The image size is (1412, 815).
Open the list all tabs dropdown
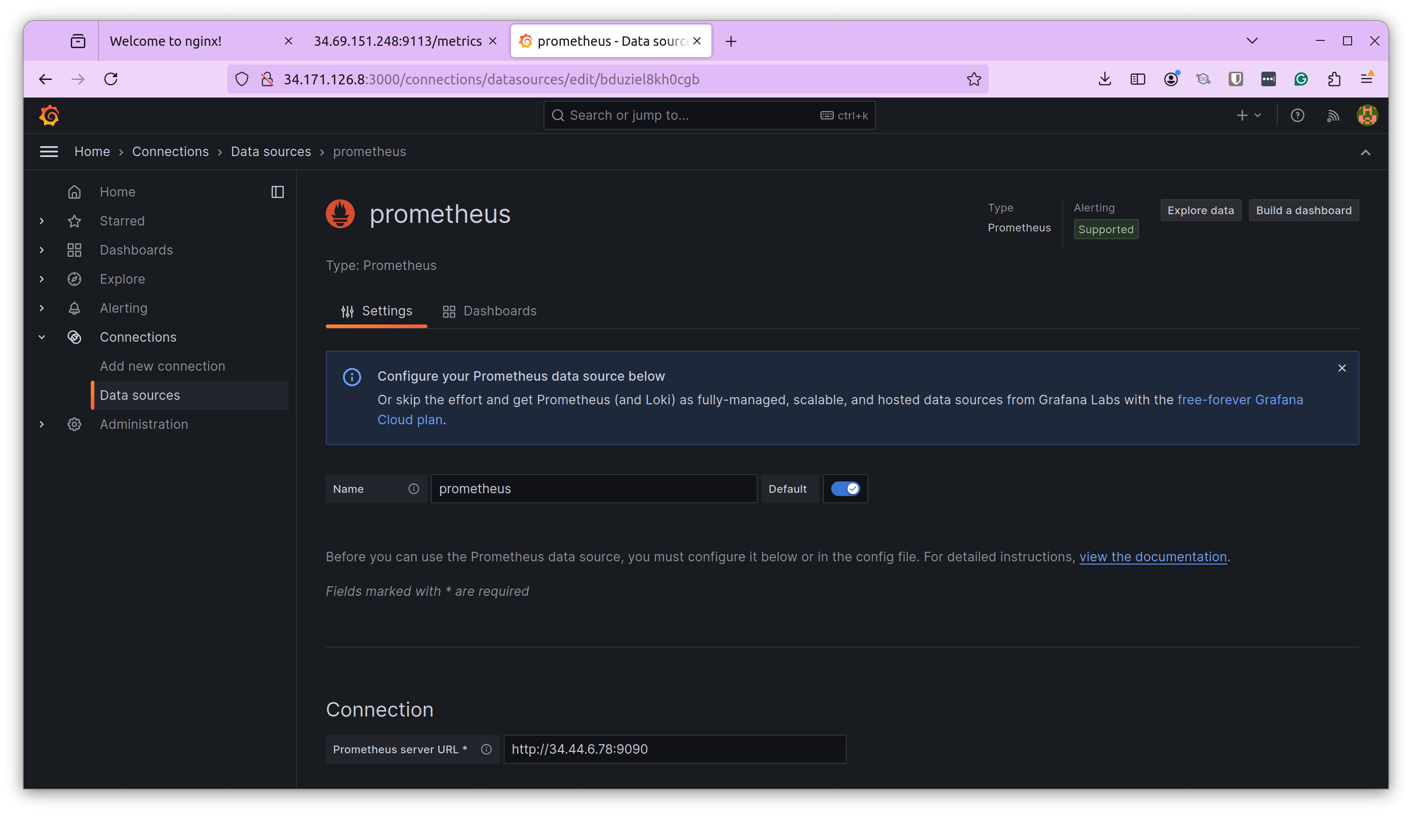pyautogui.click(x=1252, y=41)
